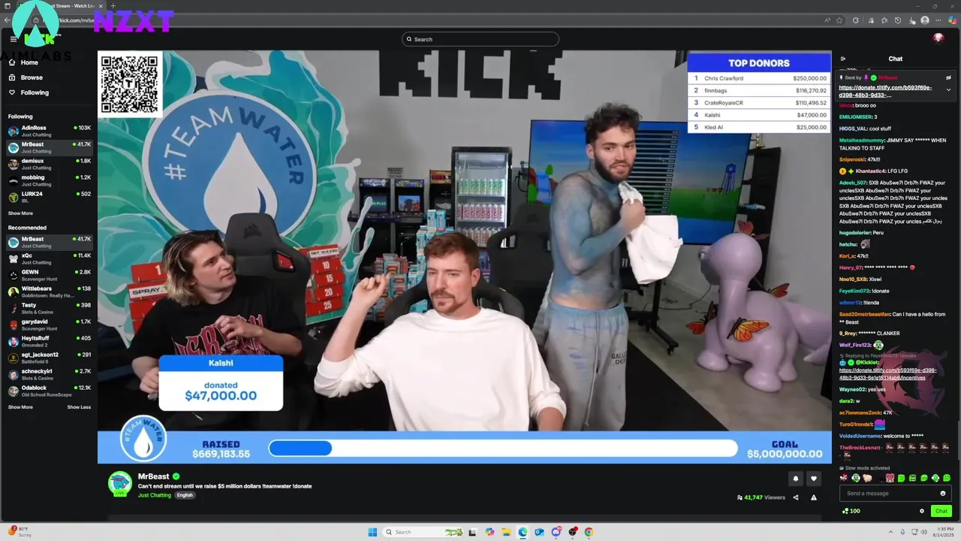Open File Explorer from taskbar

(x=506, y=532)
